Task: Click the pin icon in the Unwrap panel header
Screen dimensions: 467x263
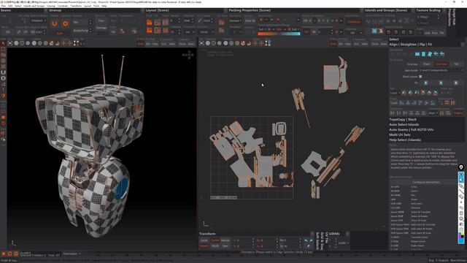Action: coord(142,10)
